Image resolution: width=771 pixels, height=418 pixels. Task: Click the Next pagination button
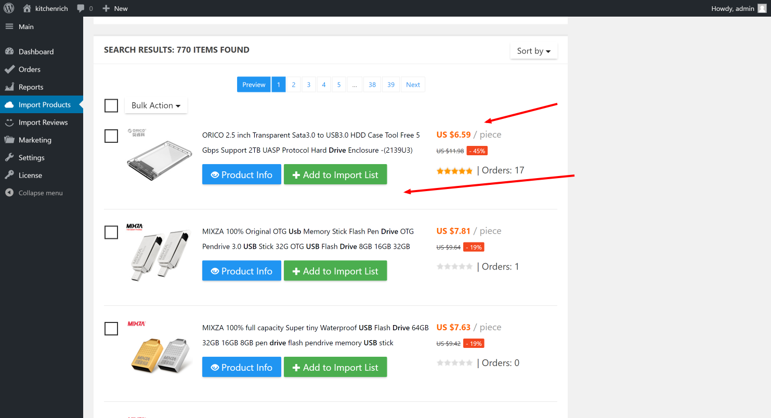(x=413, y=85)
